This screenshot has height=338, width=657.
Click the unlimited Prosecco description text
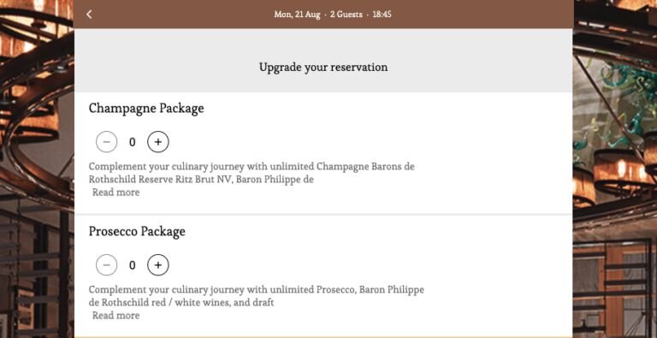257,296
